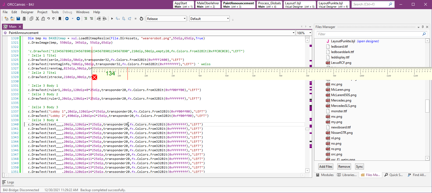Open the Designer menu
This screenshot has height=193, width=432.
click(27, 12)
